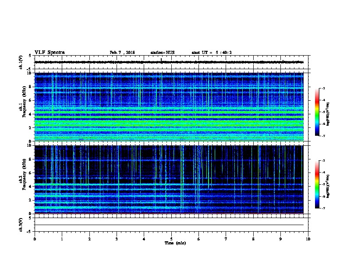
Task: Click time axis tick label "0"
Action: click(35, 239)
